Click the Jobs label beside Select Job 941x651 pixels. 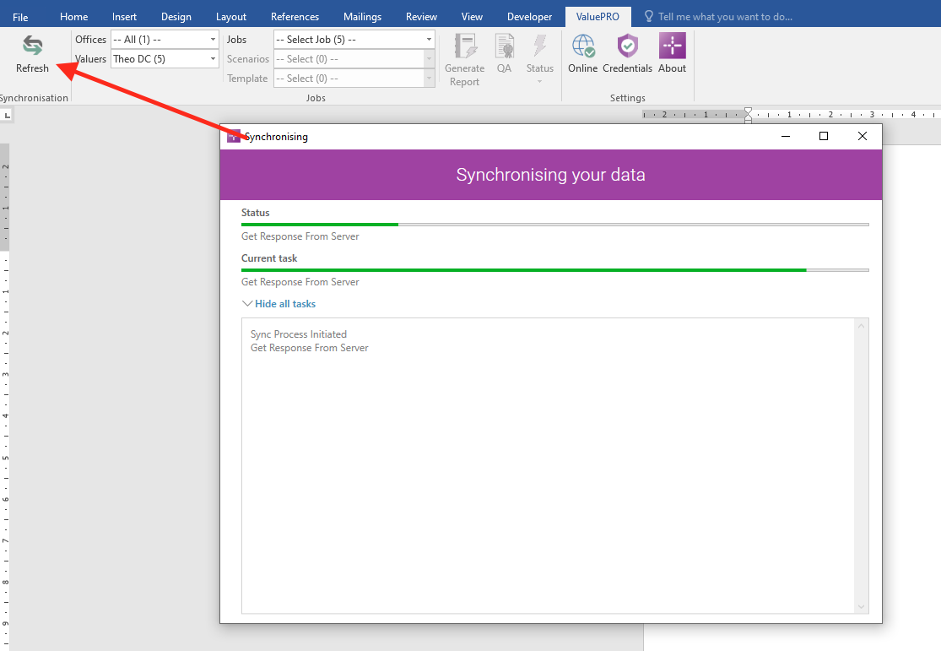tap(236, 40)
